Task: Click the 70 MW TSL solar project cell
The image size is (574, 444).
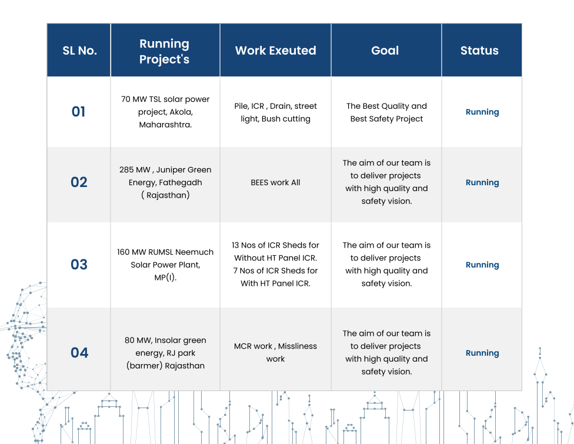Action: point(165,112)
